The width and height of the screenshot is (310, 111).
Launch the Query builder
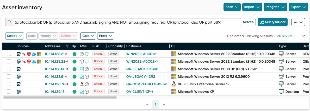[x=272, y=22]
